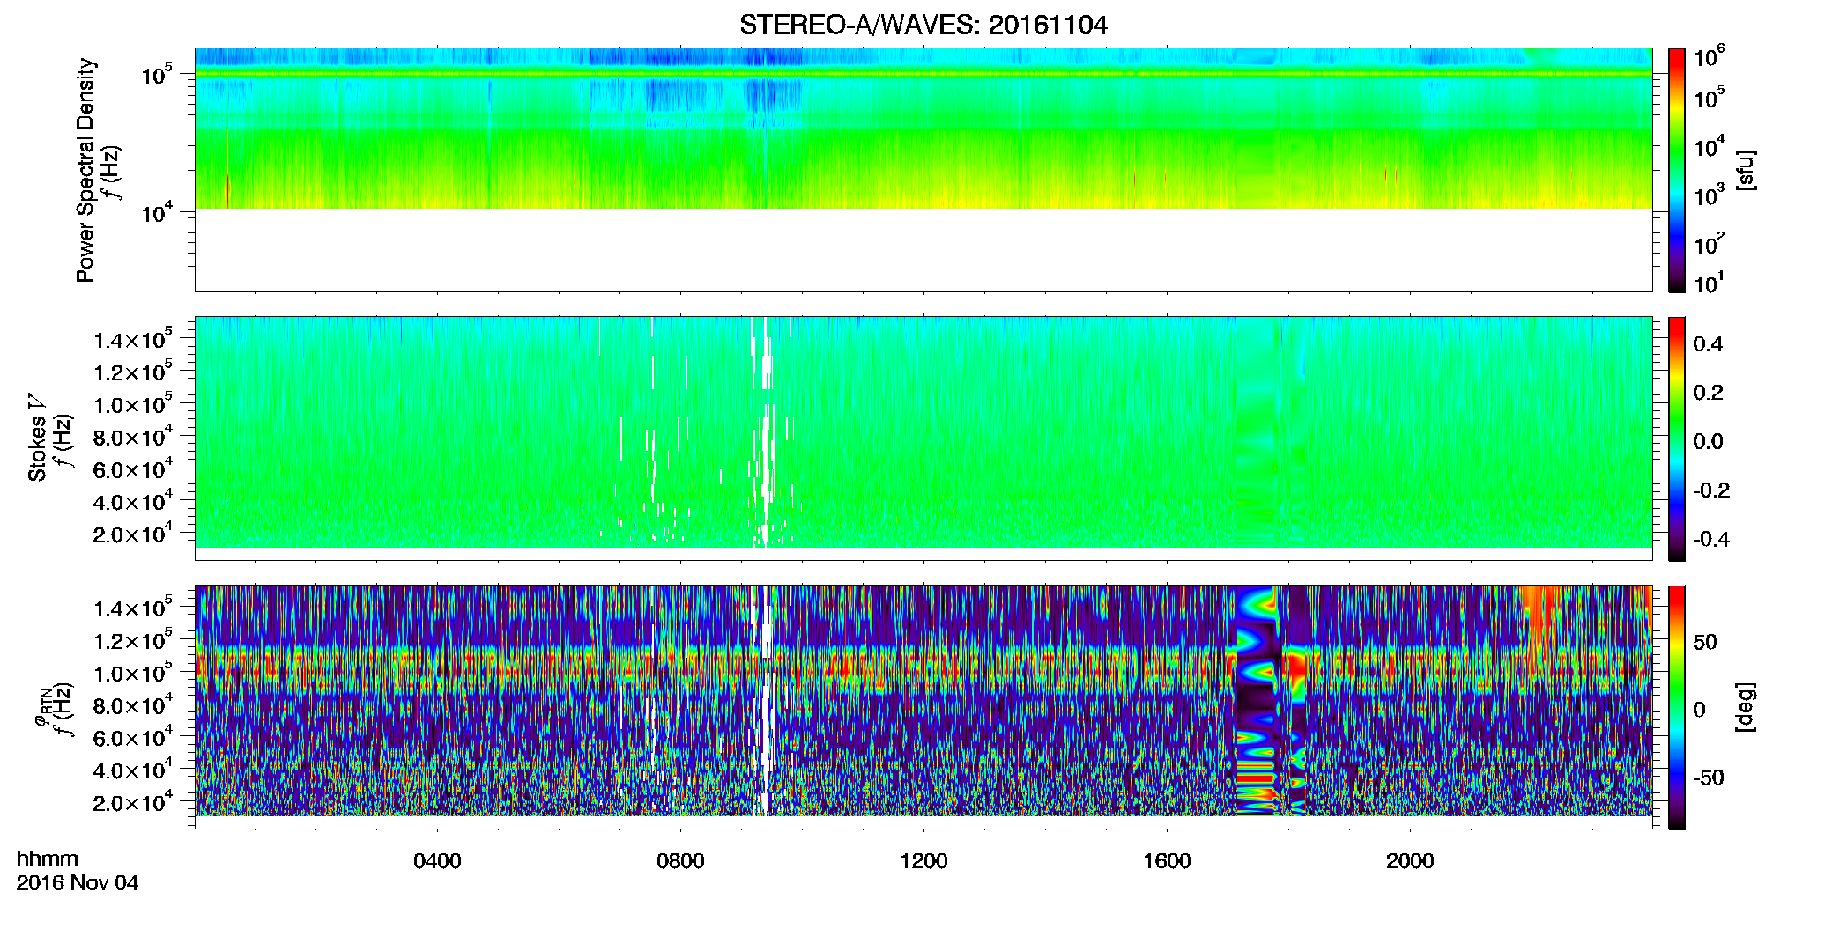Click the Stokes V axis label

point(37,439)
